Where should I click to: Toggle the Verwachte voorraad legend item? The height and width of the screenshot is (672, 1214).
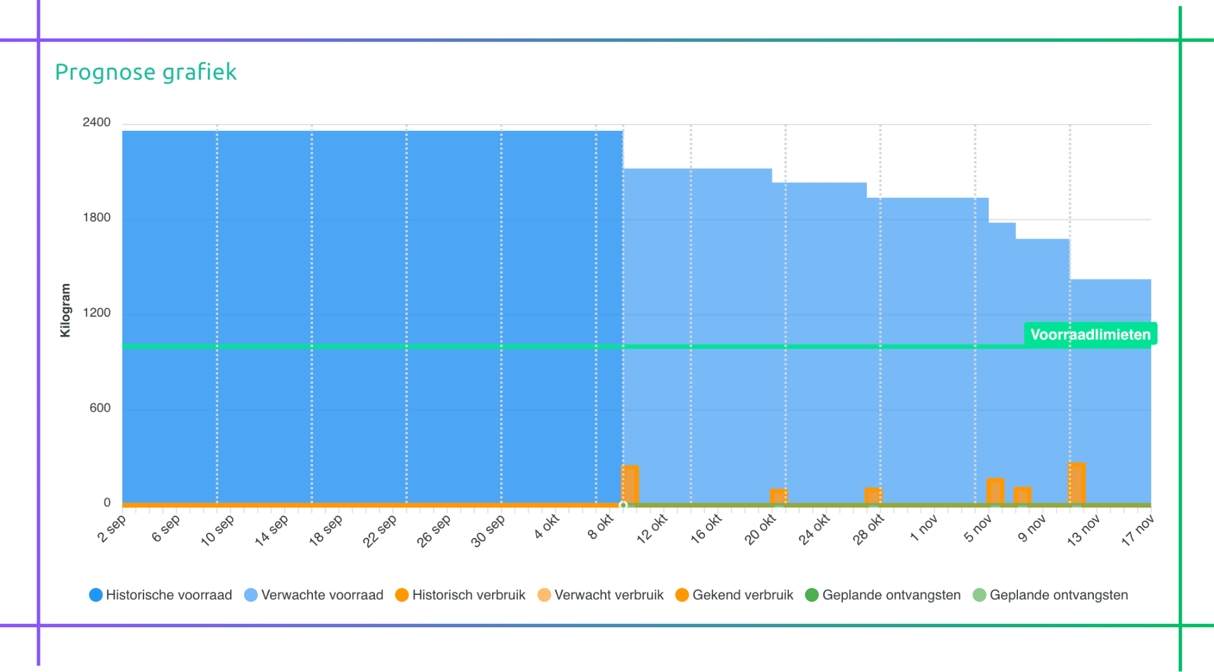coord(314,595)
